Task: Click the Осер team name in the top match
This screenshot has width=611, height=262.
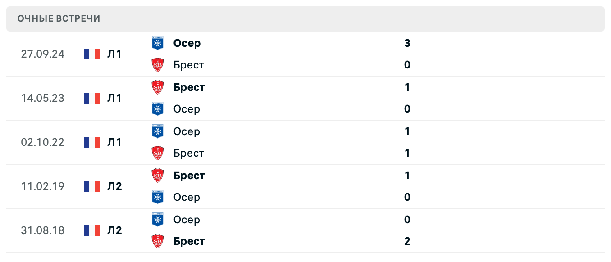Action: [x=187, y=43]
